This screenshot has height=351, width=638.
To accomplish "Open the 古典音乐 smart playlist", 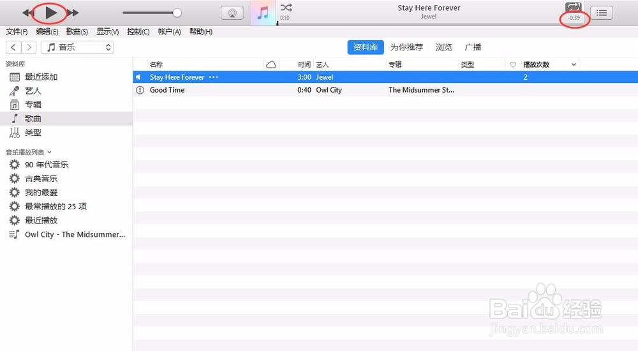I will 66,178.
